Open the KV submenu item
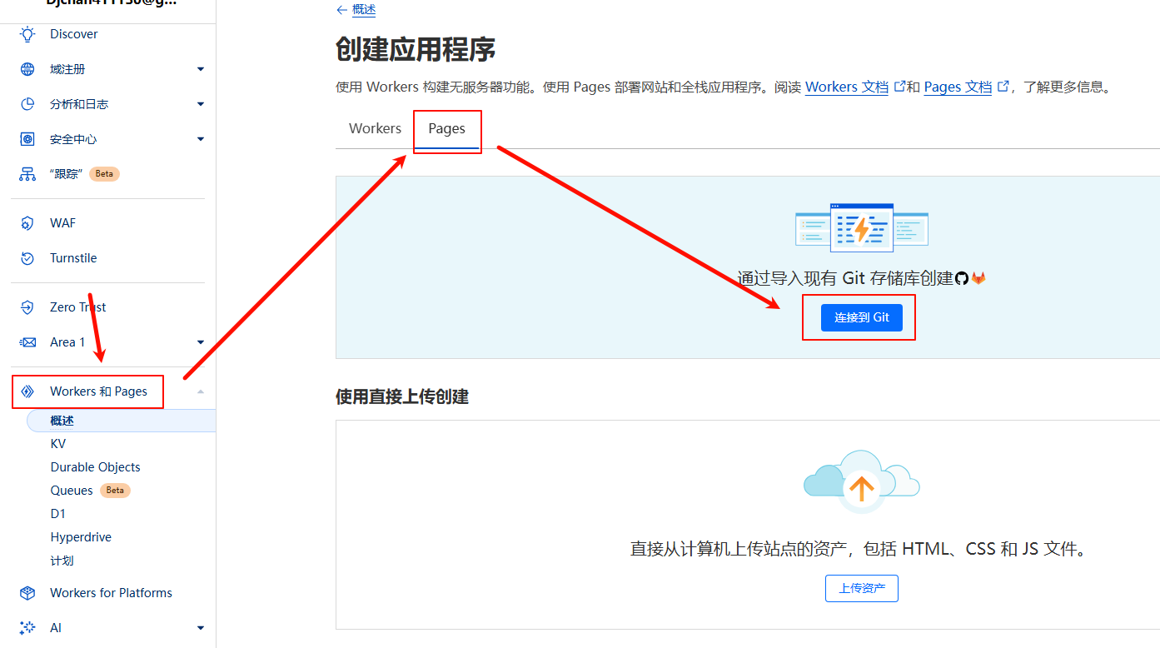1160x648 pixels. (57, 444)
